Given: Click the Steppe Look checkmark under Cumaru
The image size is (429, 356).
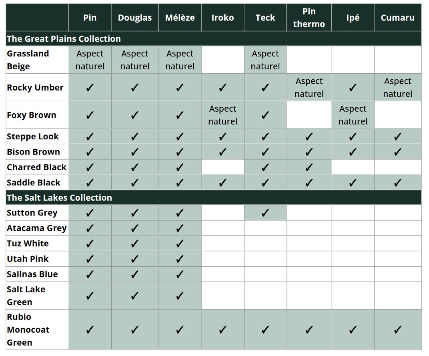Looking at the screenshot, I should point(397,137).
